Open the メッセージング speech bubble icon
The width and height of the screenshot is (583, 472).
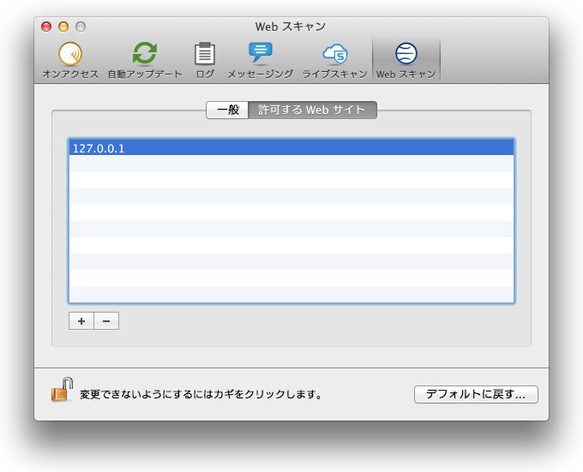click(x=260, y=55)
